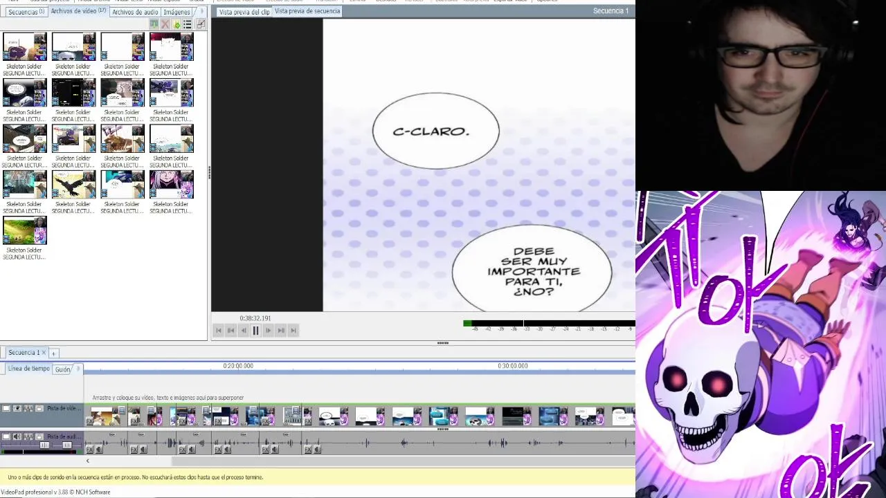Show Vista previa del clip tab
Screen dimensions: 886x498
(244, 12)
